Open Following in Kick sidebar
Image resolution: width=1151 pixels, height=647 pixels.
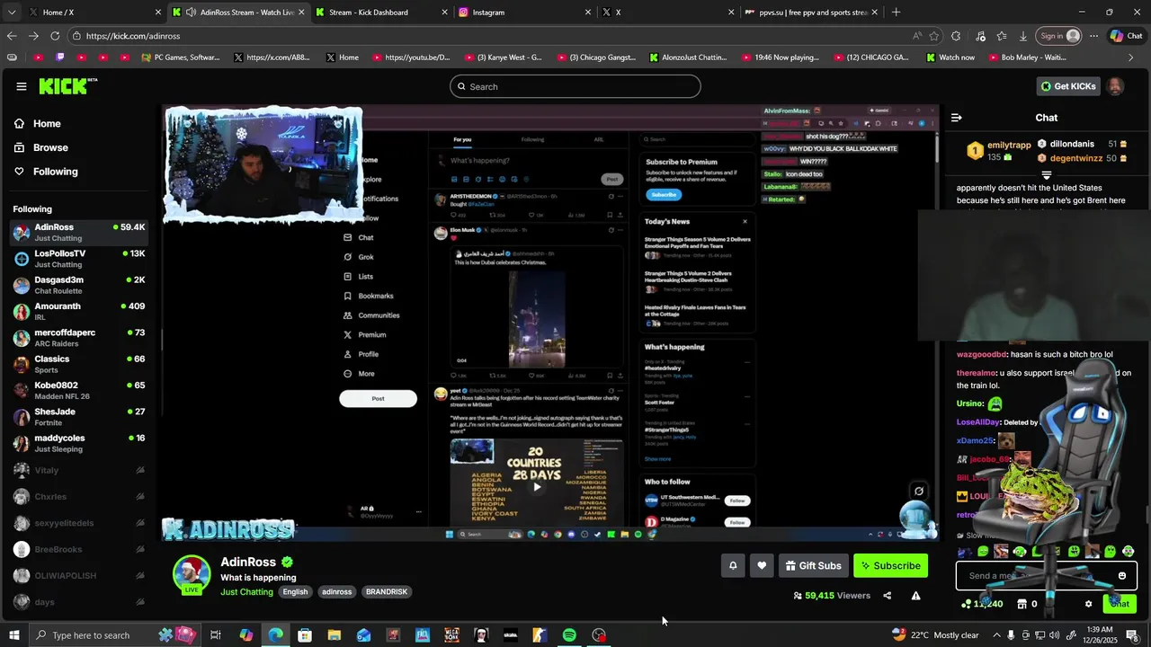click(55, 172)
